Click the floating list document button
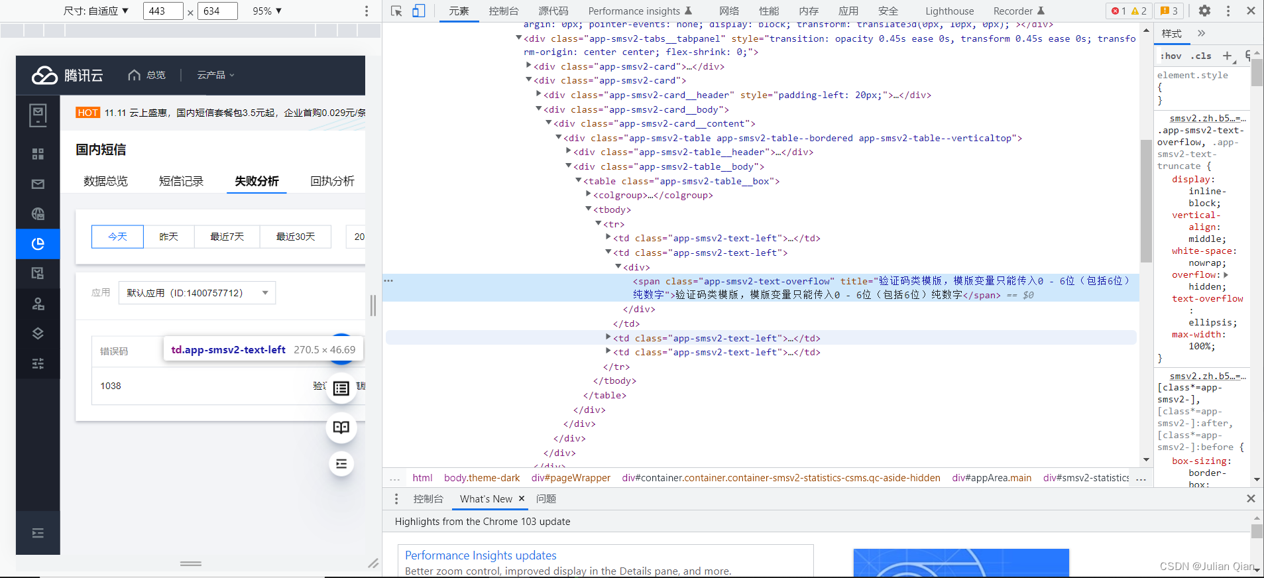Viewport: 1264px width, 578px height. (x=341, y=388)
